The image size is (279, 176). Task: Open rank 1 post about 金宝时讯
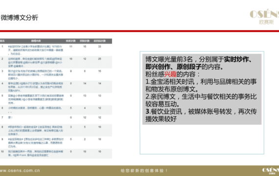pos(36,50)
